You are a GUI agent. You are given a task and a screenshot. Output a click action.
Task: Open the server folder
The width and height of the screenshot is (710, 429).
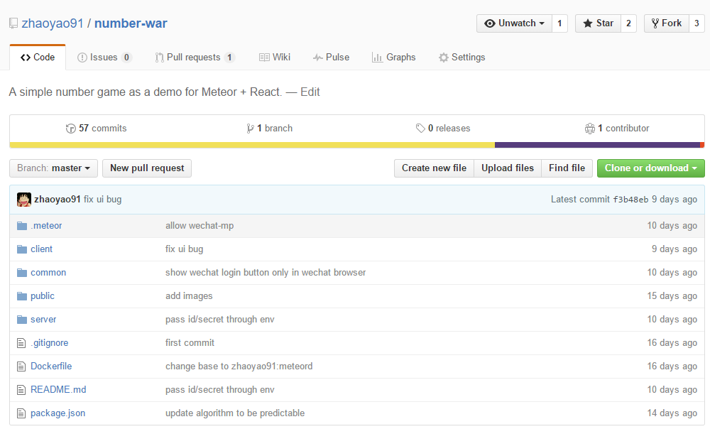click(x=43, y=320)
